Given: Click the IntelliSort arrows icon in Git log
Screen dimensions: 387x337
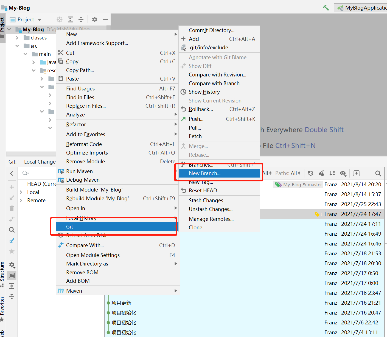Looking at the screenshot, I should (332, 173).
